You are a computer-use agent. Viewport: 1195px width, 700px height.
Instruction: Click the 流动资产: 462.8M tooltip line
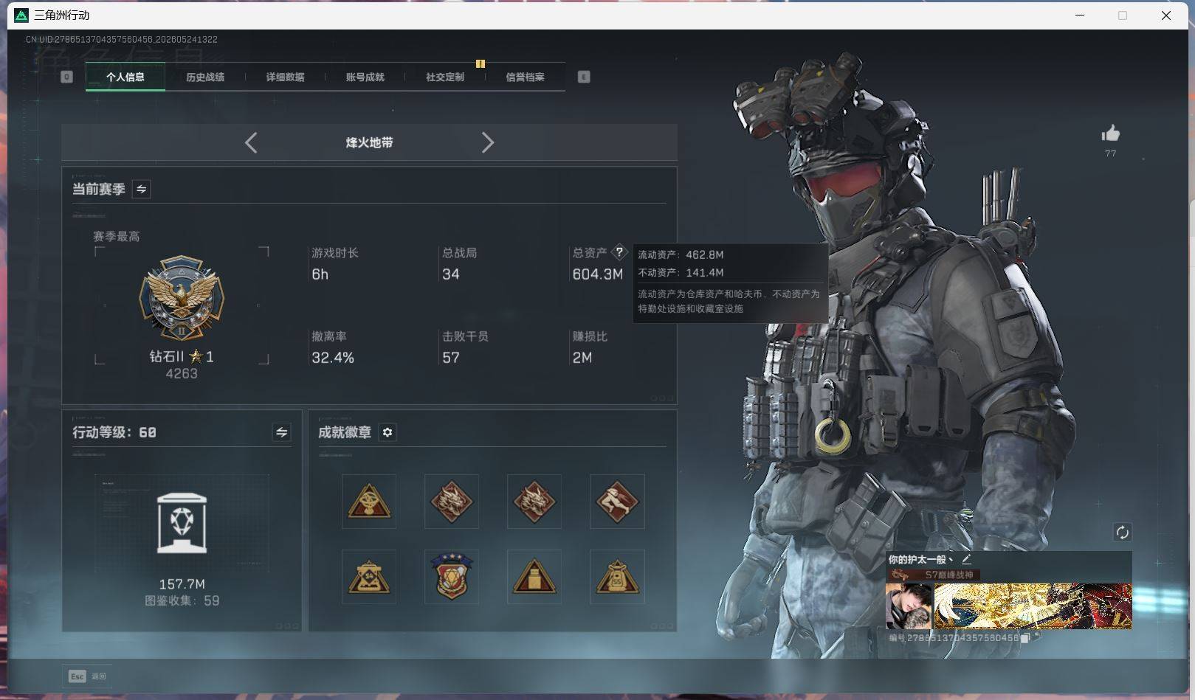[681, 254]
